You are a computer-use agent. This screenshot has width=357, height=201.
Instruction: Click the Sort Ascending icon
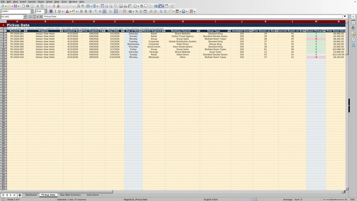pyautogui.click(x=107, y=6)
